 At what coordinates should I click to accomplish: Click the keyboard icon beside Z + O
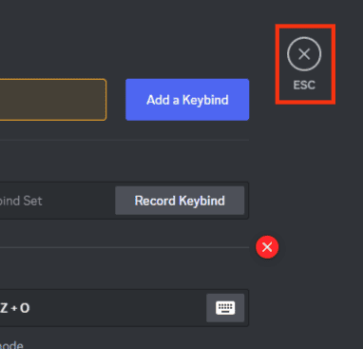[225, 308]
